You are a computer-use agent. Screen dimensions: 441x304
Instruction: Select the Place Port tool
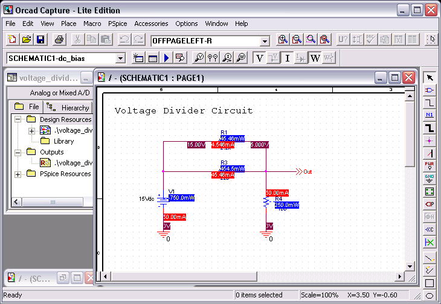(x=430, y=204)
